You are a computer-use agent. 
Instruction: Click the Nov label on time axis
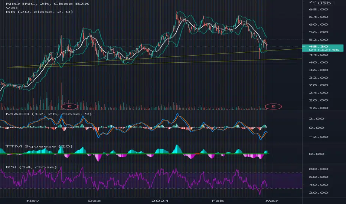click(33, 201)
